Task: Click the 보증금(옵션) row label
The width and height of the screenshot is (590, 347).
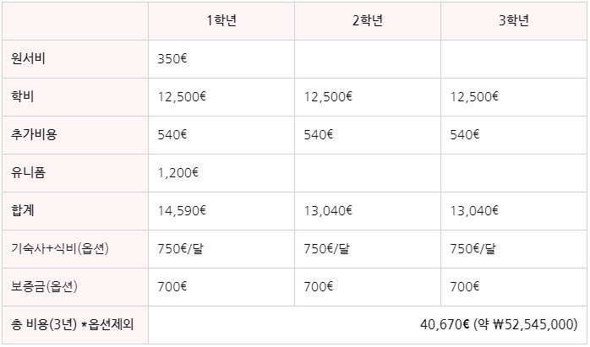Action: pyautogui.click(x=44, y=287)
